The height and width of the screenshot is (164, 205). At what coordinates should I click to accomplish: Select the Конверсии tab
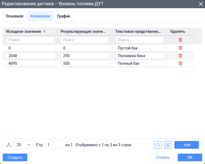click(x=40, y=16)
